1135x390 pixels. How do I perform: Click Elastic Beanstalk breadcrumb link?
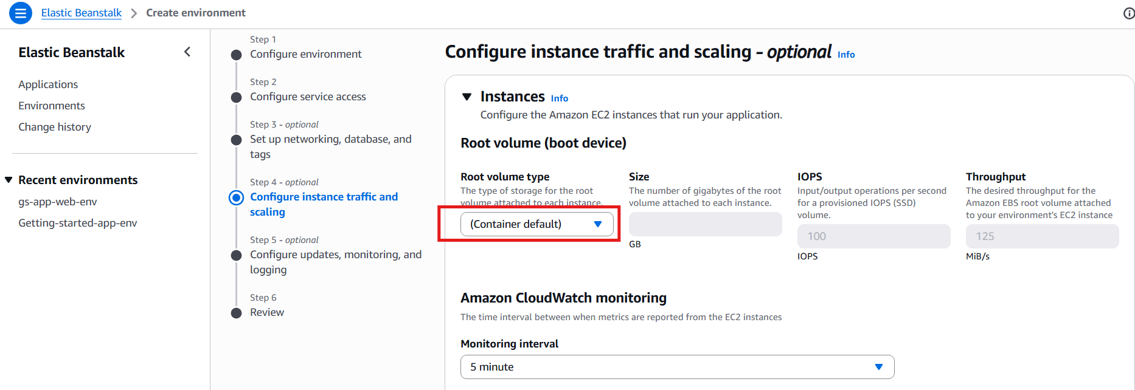point(82,13)
